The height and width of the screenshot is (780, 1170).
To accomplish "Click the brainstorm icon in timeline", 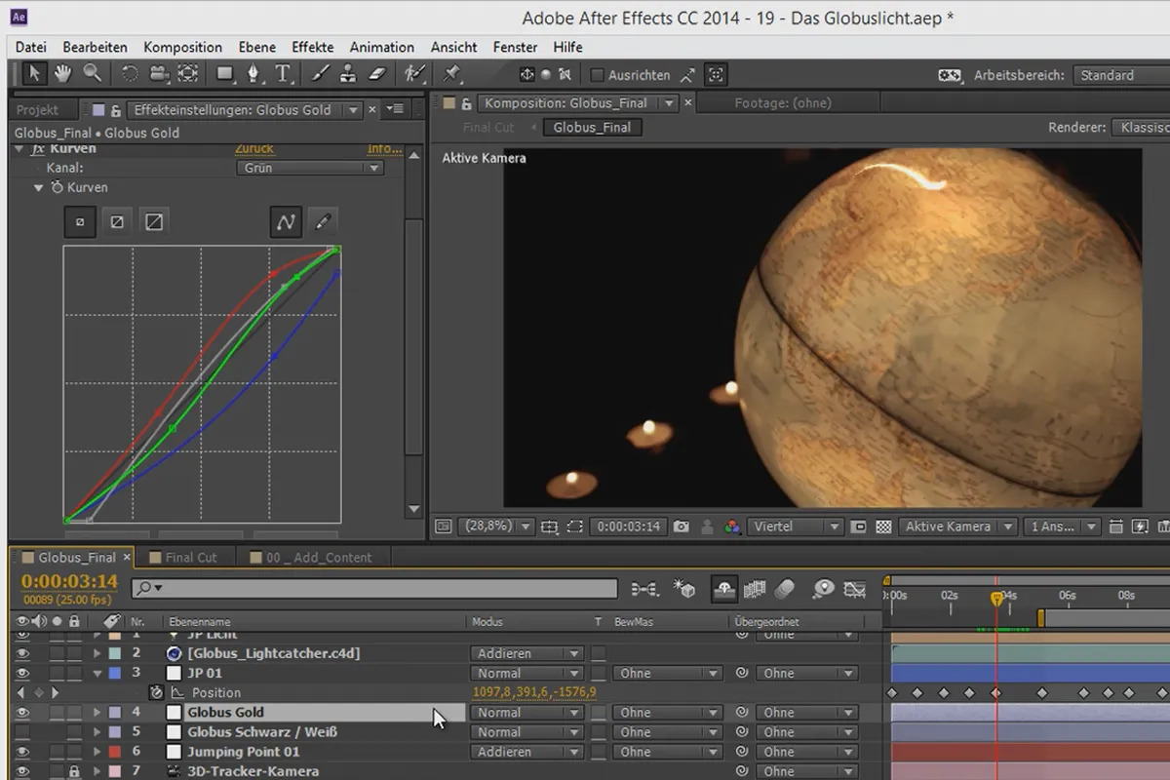I will (x=824, y=589).
